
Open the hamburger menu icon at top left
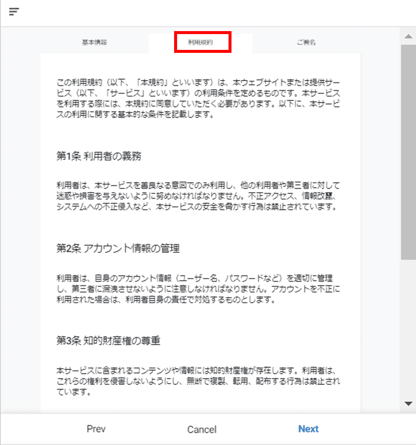click(14, 12)
